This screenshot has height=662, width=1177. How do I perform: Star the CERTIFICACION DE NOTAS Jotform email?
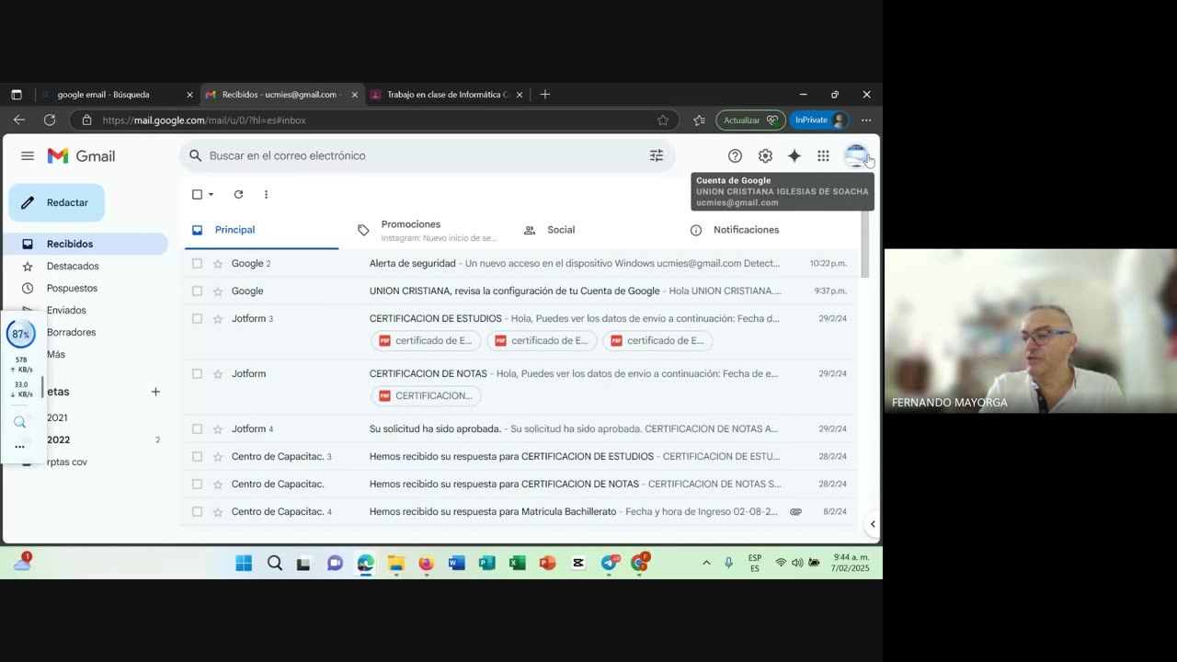(x=218, y=374)
